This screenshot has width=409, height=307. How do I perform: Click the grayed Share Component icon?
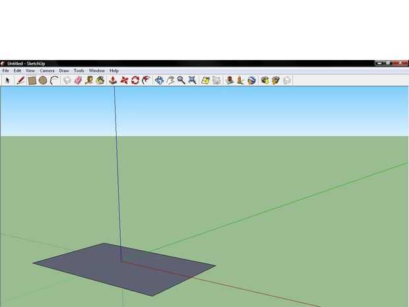pyautogui.click(x=287, y=80)
